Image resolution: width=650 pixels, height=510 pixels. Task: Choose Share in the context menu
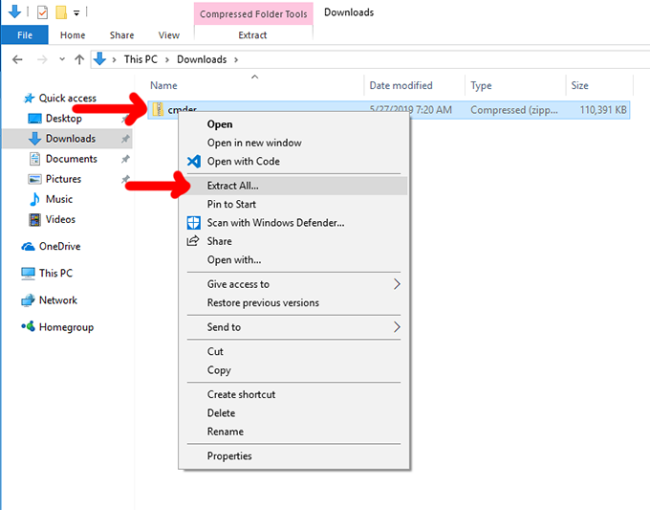click(x=294, y=241)
